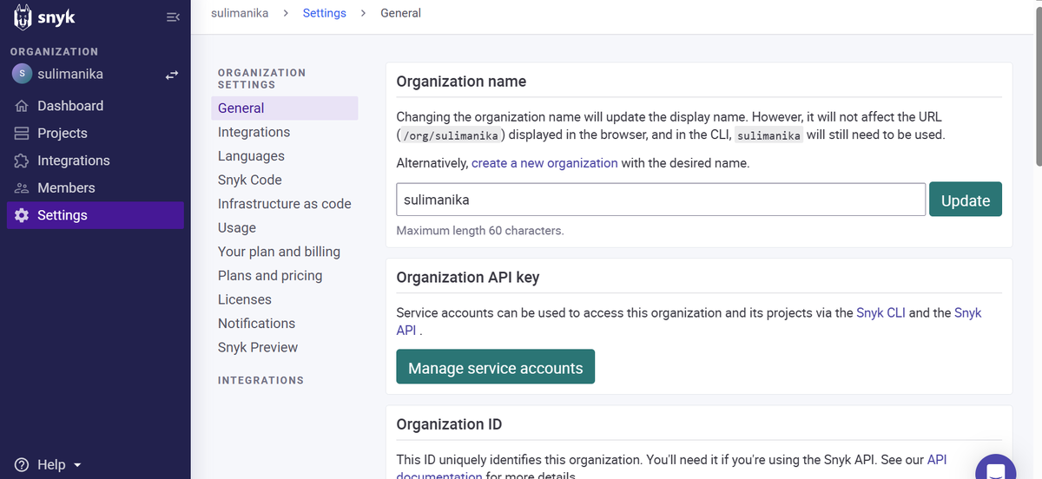Select Snyk Code settings
The image size is (1042, 479).
point(249,180)
